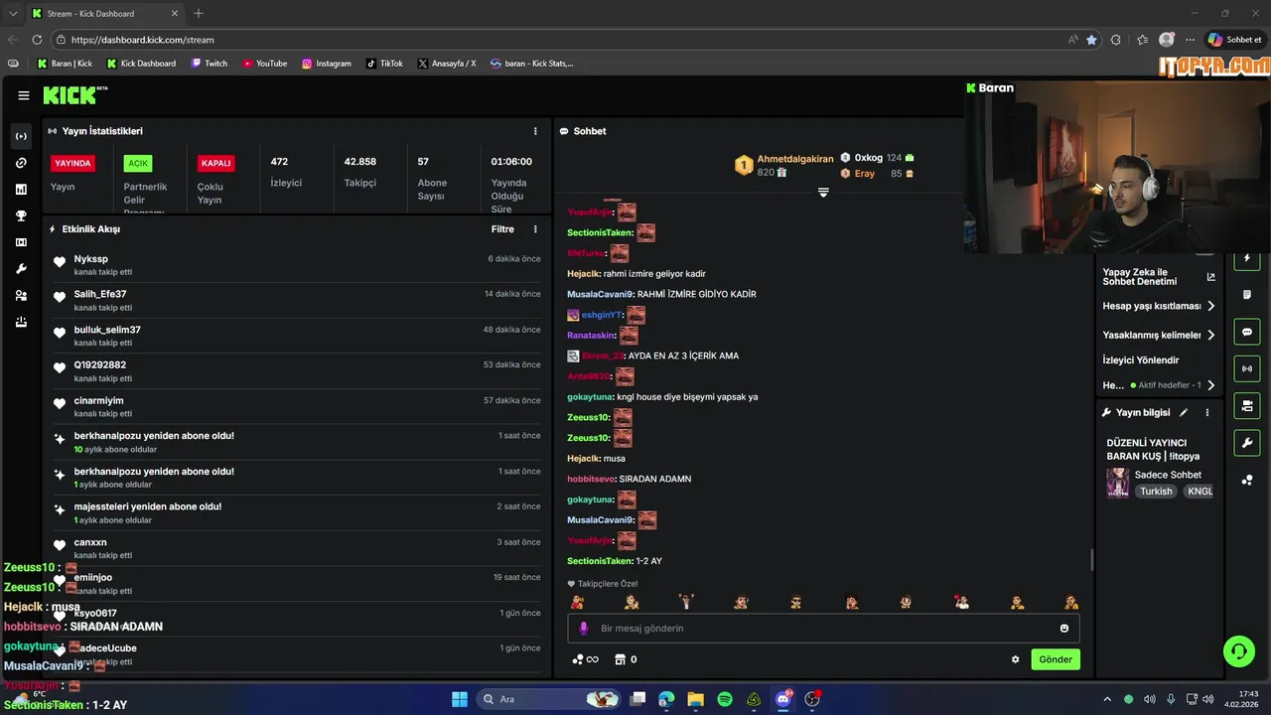Viewport: 1271px width, 715px height.
Task: Click the purple microphone icon in chat input
Action: point(584,629)
